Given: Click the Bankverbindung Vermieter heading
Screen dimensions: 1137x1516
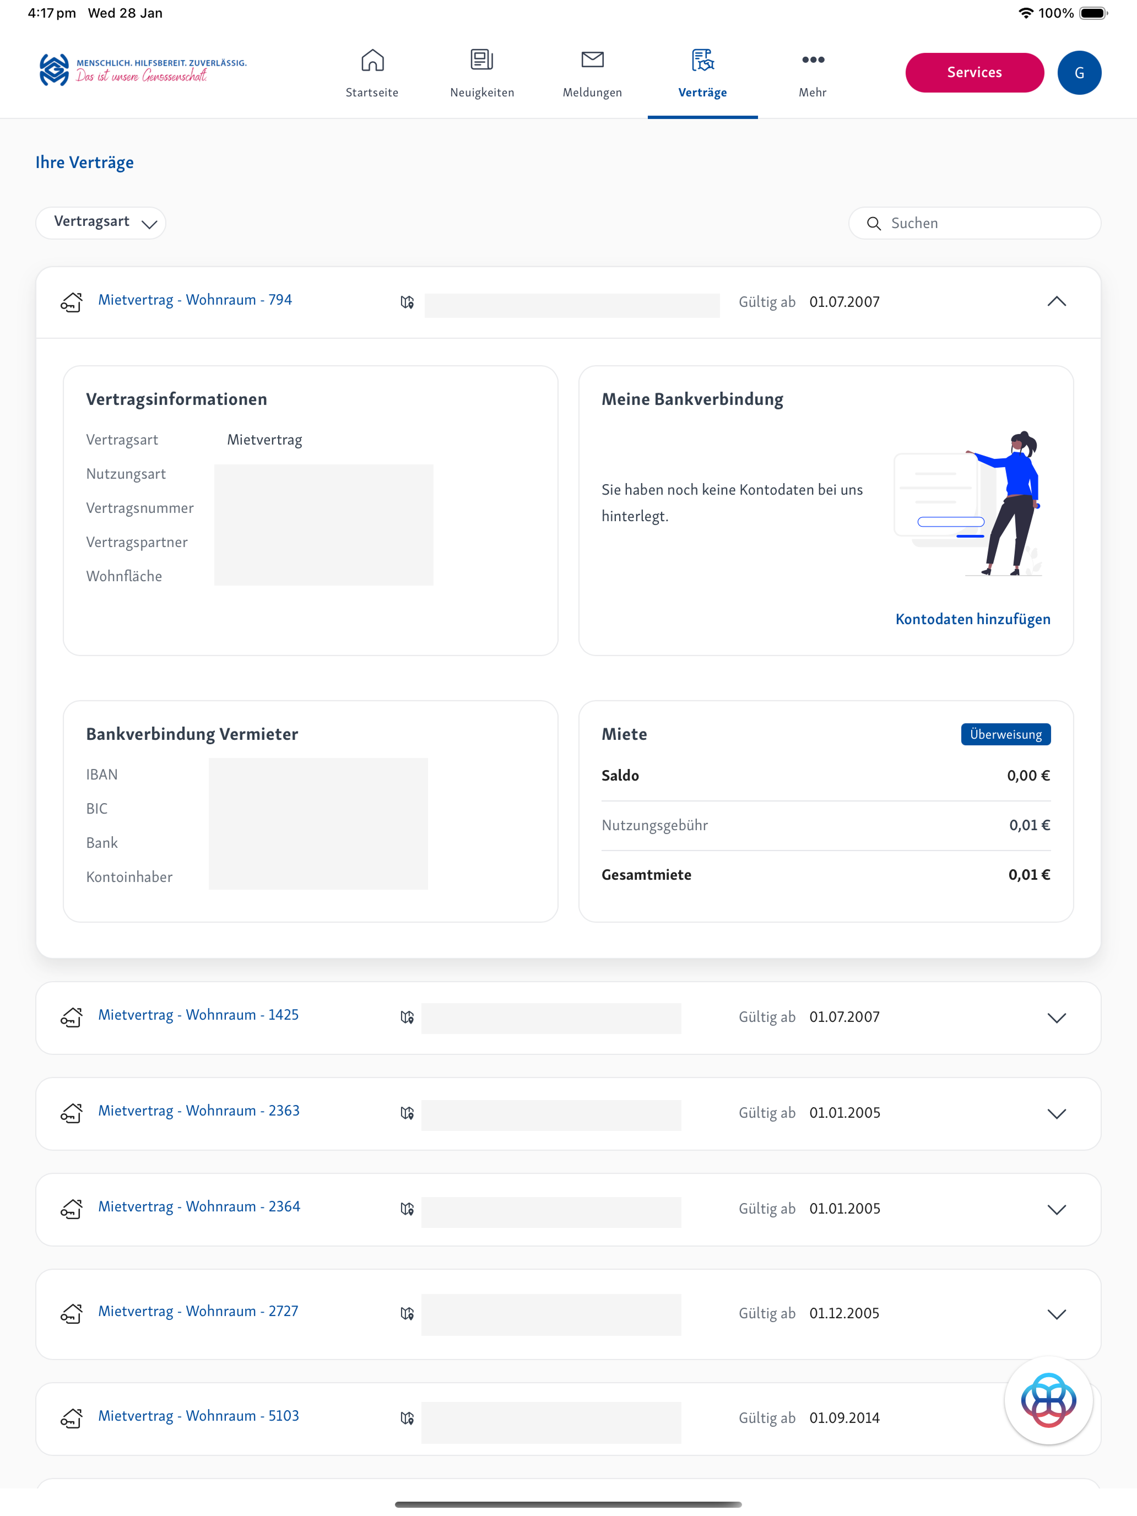Looking at the screenshot, I should (x=192, y=735).
